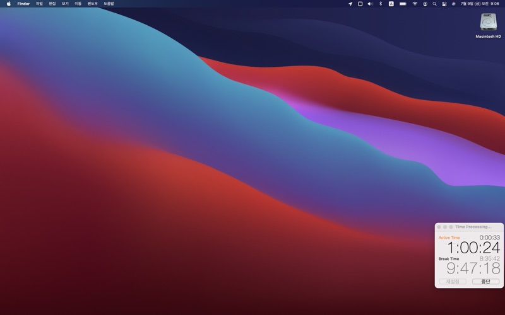
Task: Select the Macintosh HD drive icon
Action: coord(488,22)
